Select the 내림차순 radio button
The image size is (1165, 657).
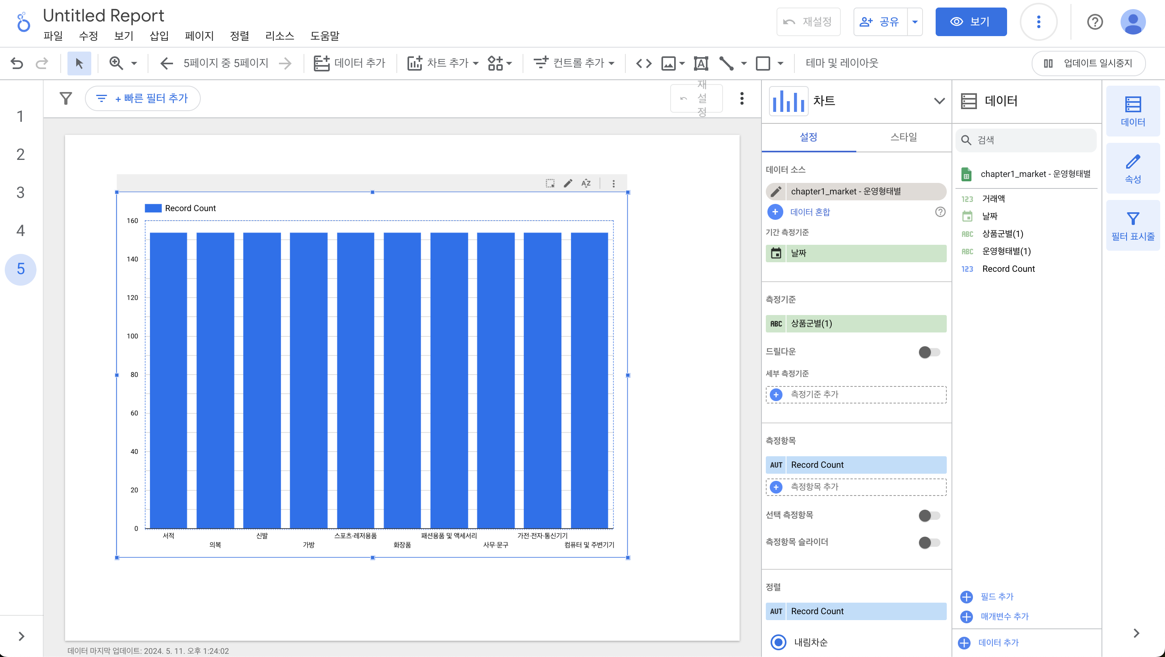(x=778, y=642)
